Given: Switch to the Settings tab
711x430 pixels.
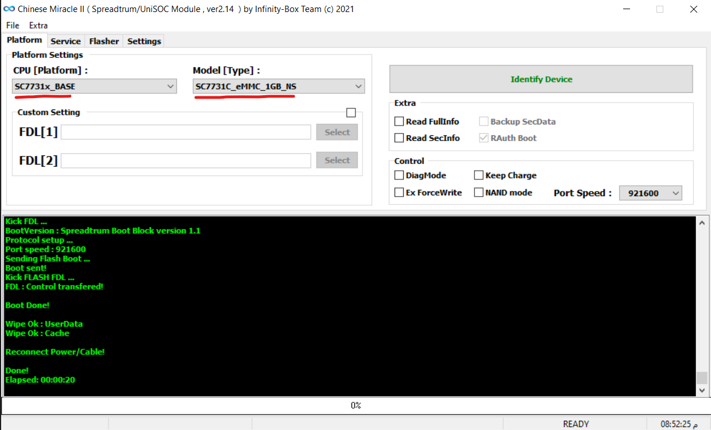Looking at the screenshot, I should [144, 41].
